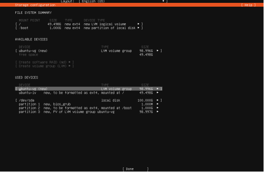Screen dimensions: 264x172
Task: Select highlighted ubuntu-vg under Used Devices
Action: (89, 89)
